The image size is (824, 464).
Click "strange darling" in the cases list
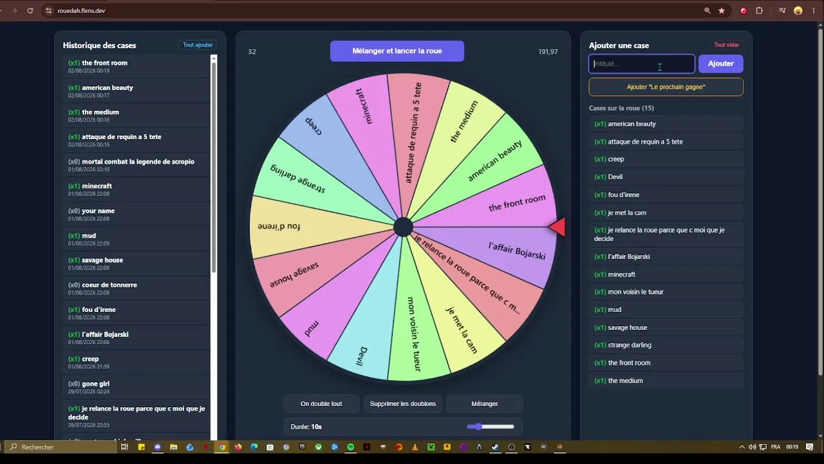click(666, 345)
